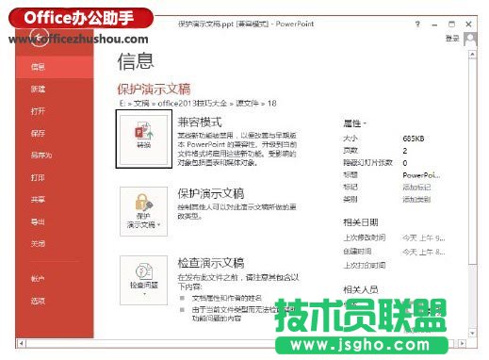Minimize the PowerPoint window
Screen dimensions: 489x360
(434, 25)
